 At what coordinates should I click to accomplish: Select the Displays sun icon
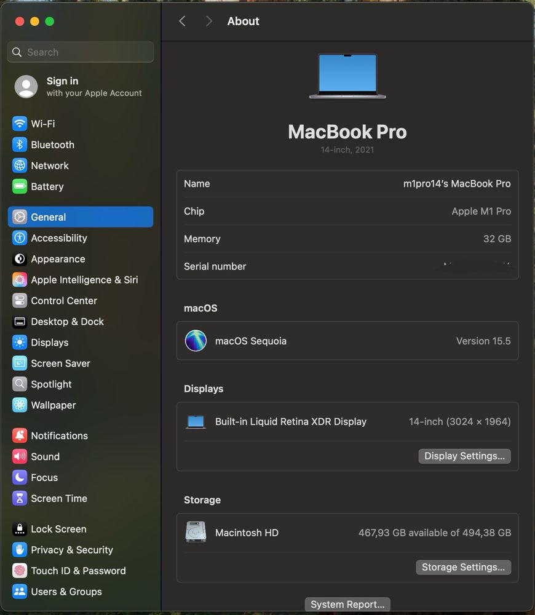[20, 343]
